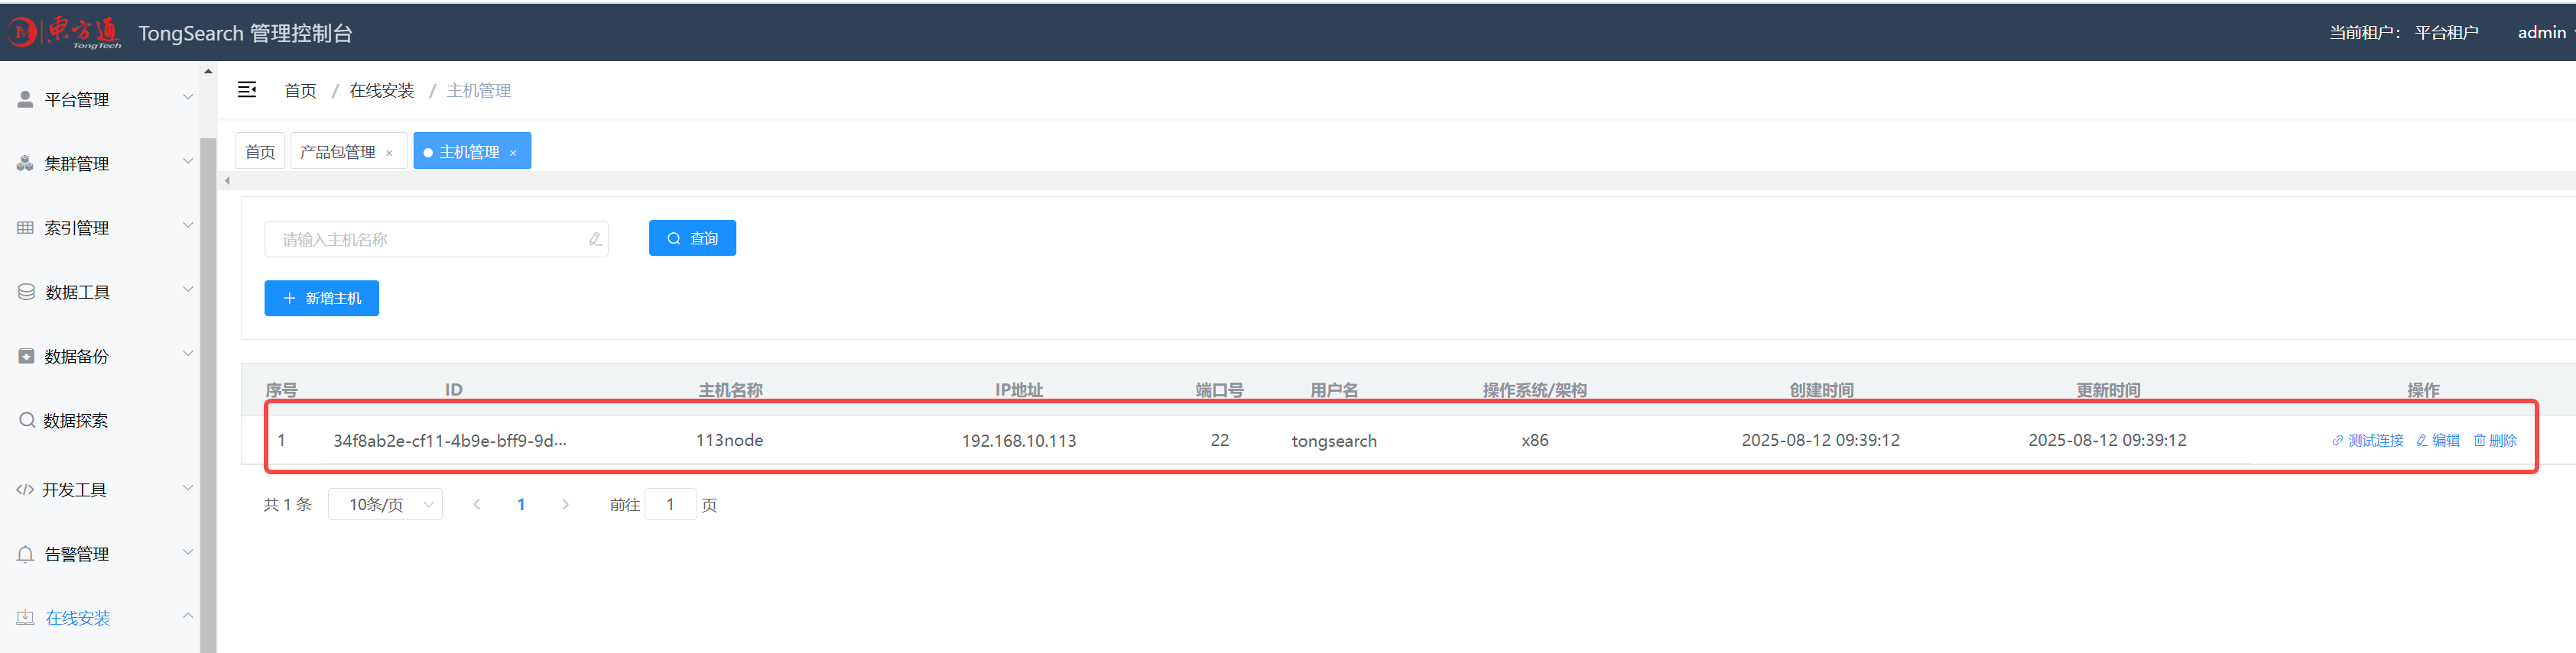Click 编辑 for 113node host
Viewport: 2576px width, 653px height.
coord(2438,441)
